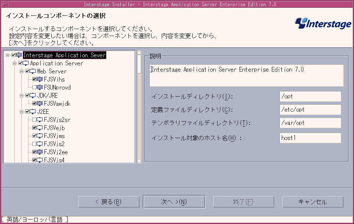
Task: Select the FJSVawjdk tree label
Action: coord(57,104)
